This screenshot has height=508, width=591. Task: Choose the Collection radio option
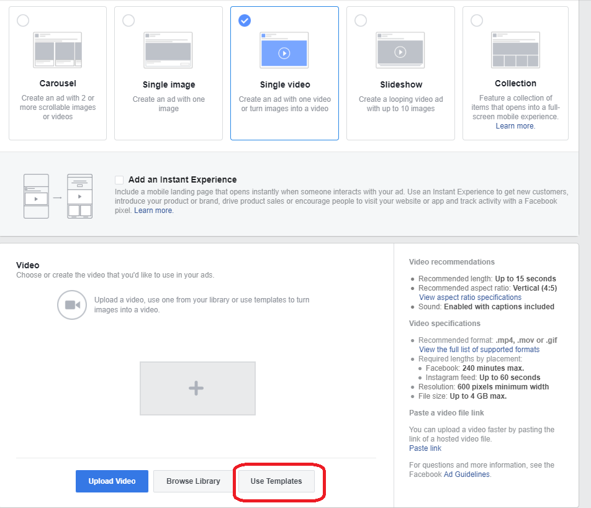[x=477, y=21]
